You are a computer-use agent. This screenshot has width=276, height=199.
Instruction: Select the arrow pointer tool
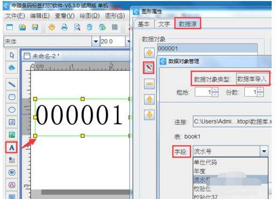[12, 55]
